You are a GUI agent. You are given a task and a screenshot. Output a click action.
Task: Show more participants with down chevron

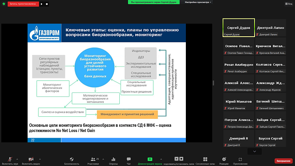click(255, 151)
